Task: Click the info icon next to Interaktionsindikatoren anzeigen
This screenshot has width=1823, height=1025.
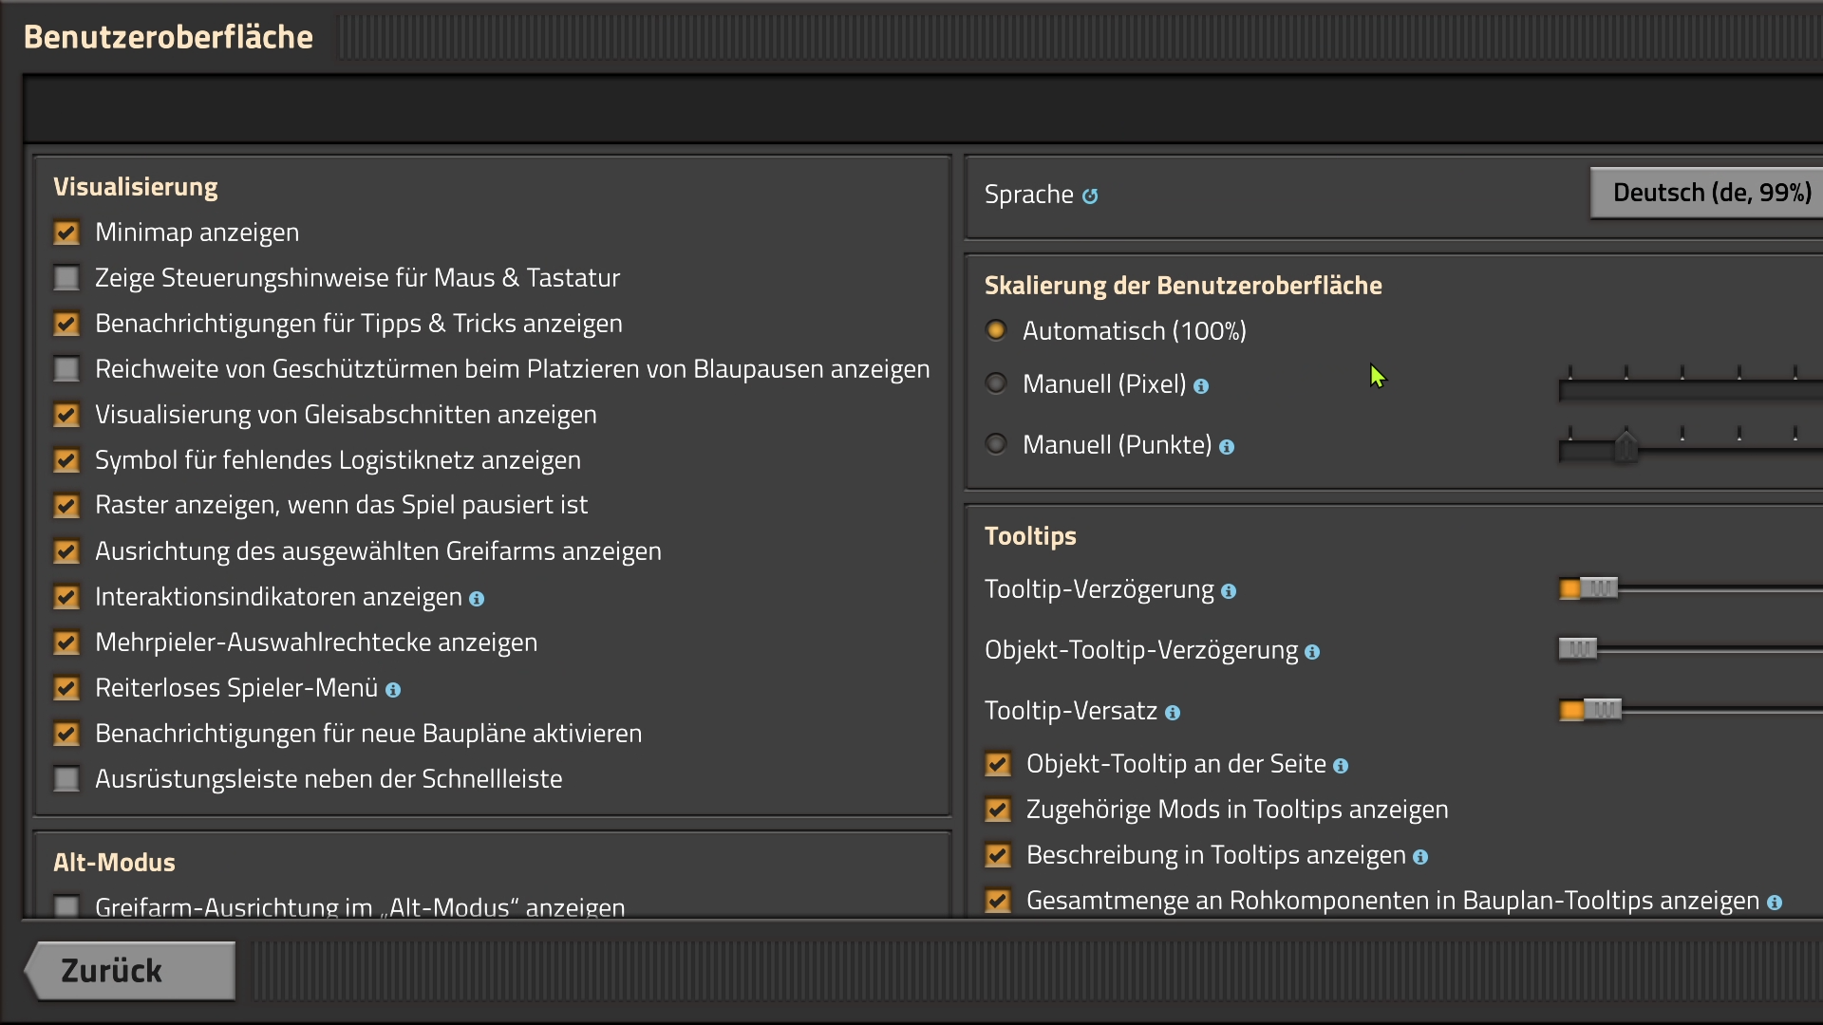Action: [x=477, y=599]
